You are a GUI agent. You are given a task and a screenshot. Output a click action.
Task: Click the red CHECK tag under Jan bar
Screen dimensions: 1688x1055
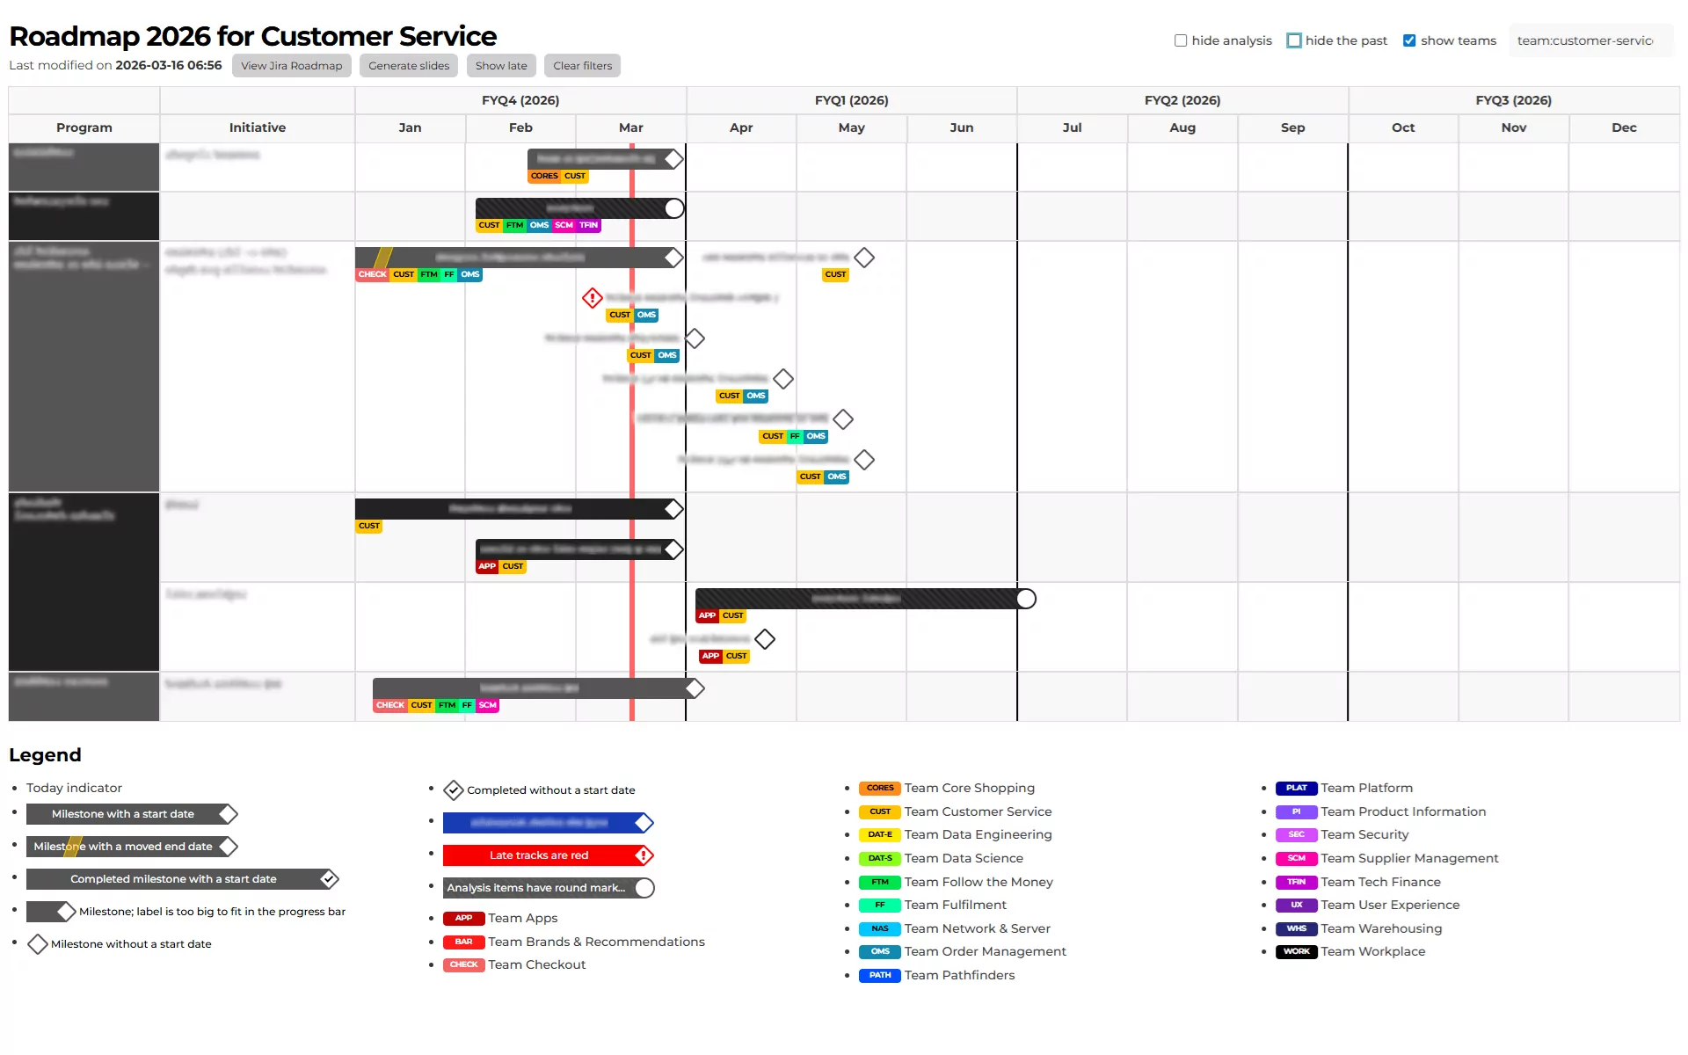372,274
